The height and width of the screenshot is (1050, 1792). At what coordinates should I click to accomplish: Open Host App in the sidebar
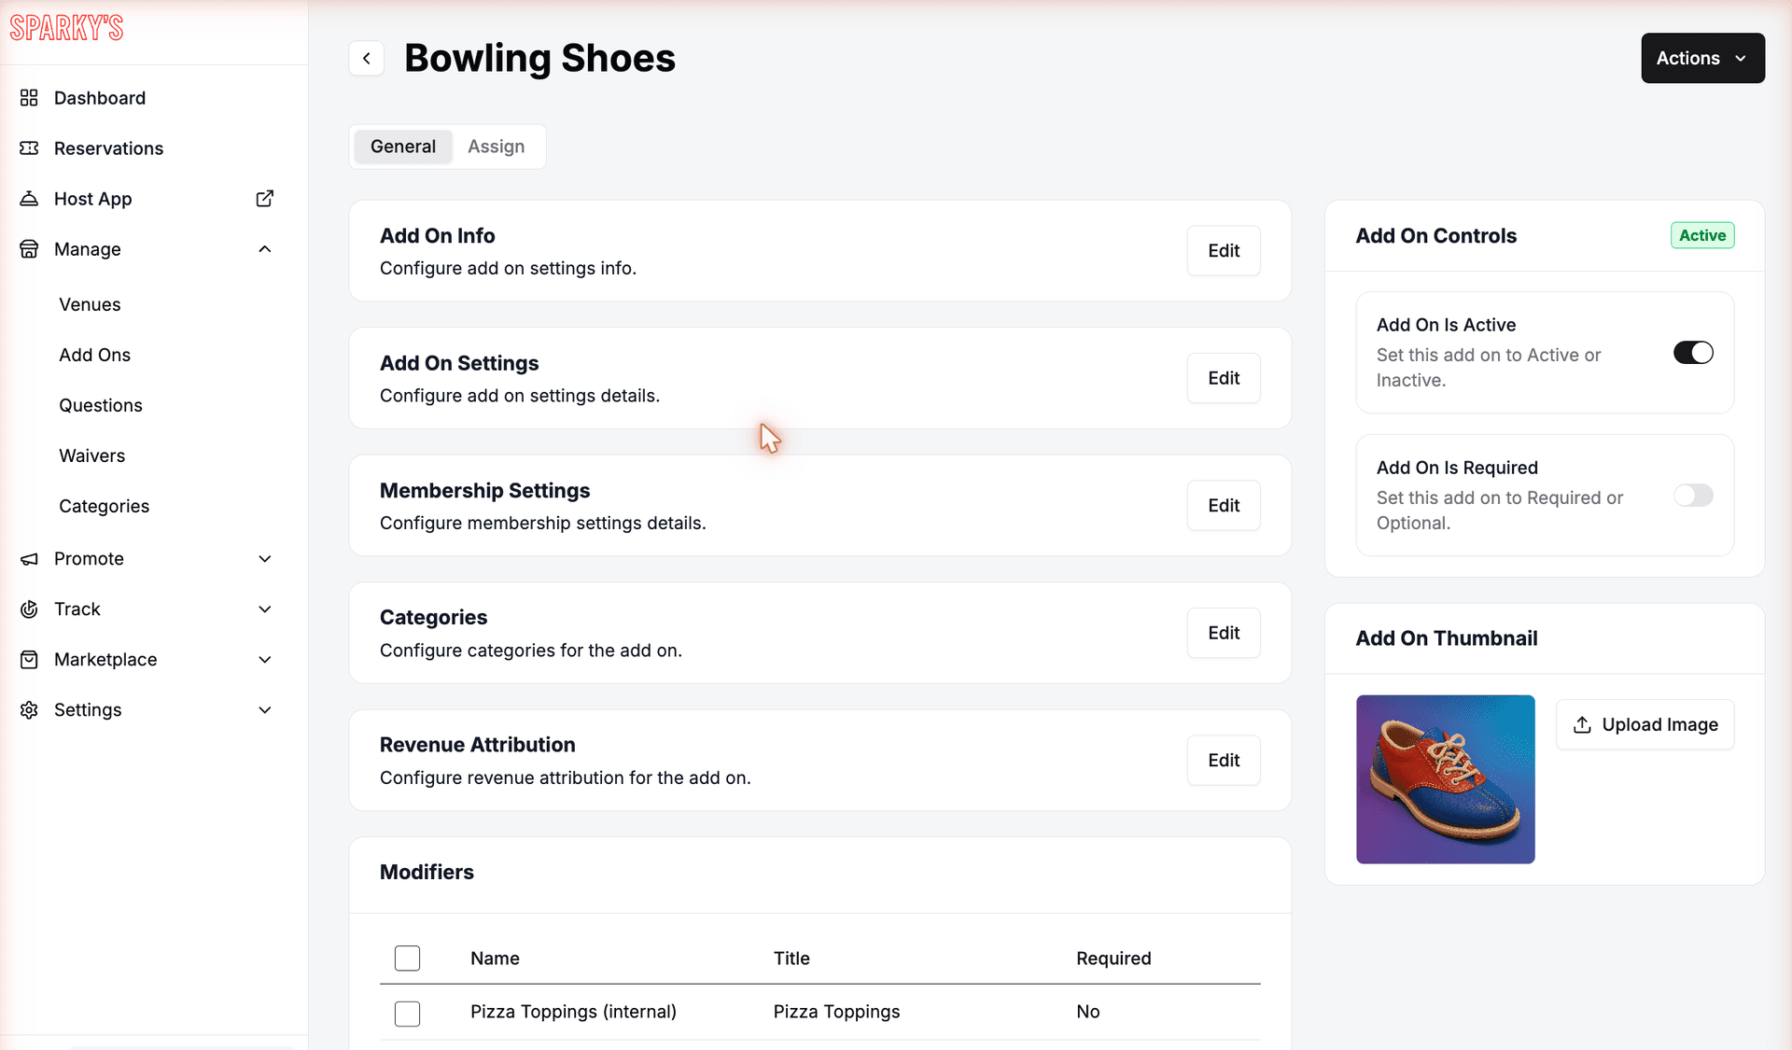pos(93,199)
